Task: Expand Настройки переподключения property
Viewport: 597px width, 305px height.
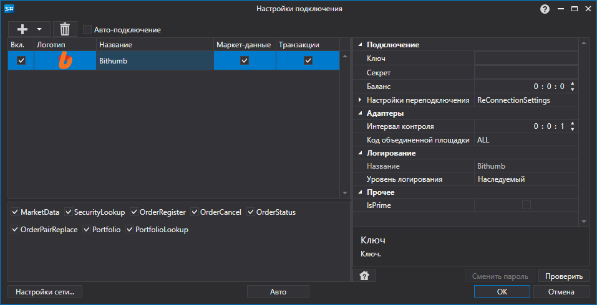Action: coord(360,100)
